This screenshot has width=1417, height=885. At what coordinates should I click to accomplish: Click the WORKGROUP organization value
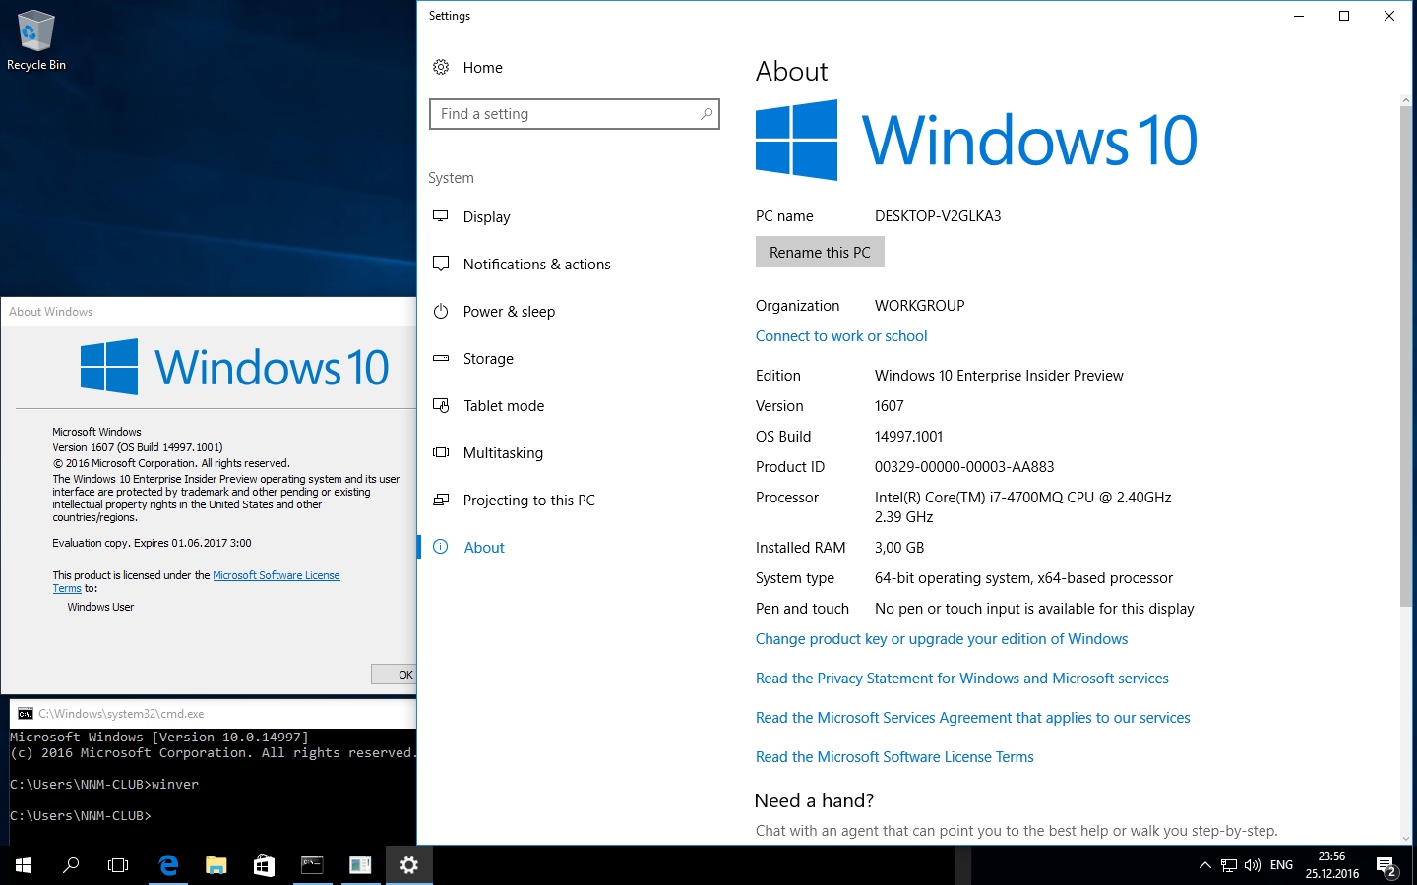point(919,306)
